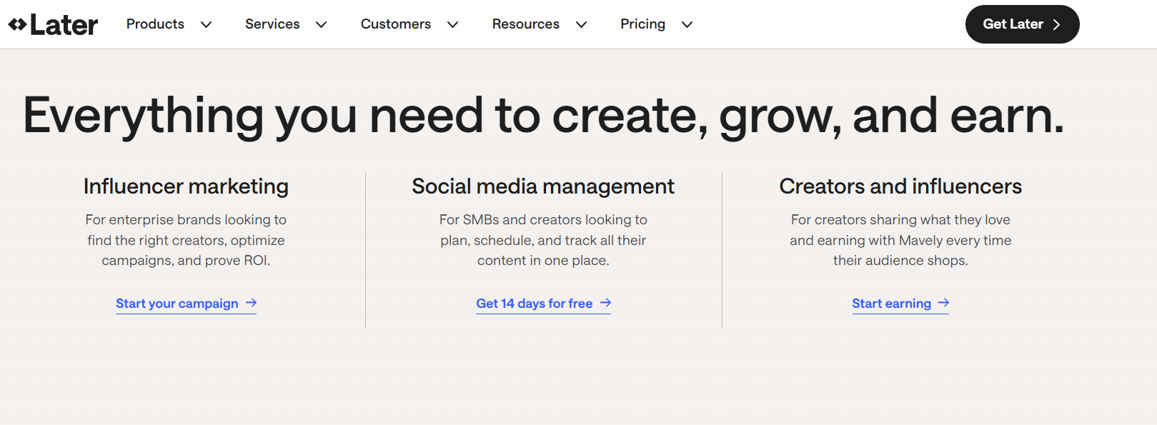Click the arrow next to Start your campaign

(x=251, y=303)
